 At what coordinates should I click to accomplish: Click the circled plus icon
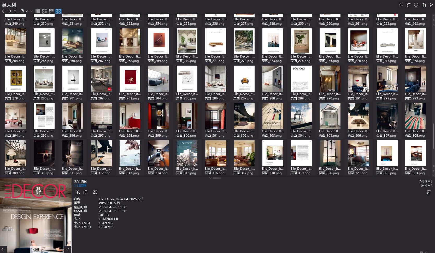pos(416,5)
